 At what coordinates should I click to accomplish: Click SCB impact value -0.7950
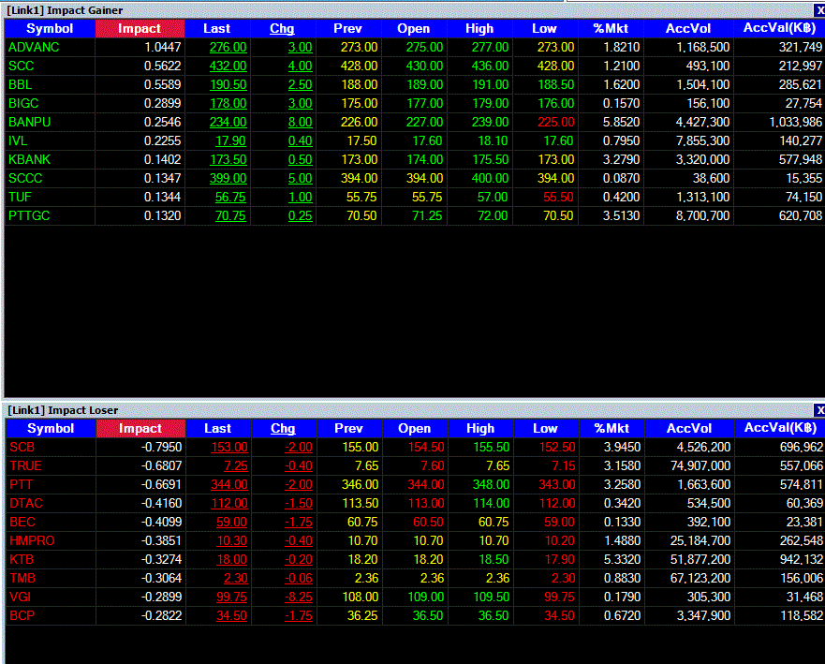(161, 448)
